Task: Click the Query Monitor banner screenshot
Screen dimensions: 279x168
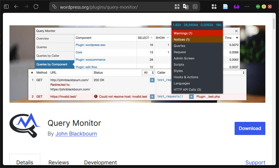Action: tap(137, 64)
